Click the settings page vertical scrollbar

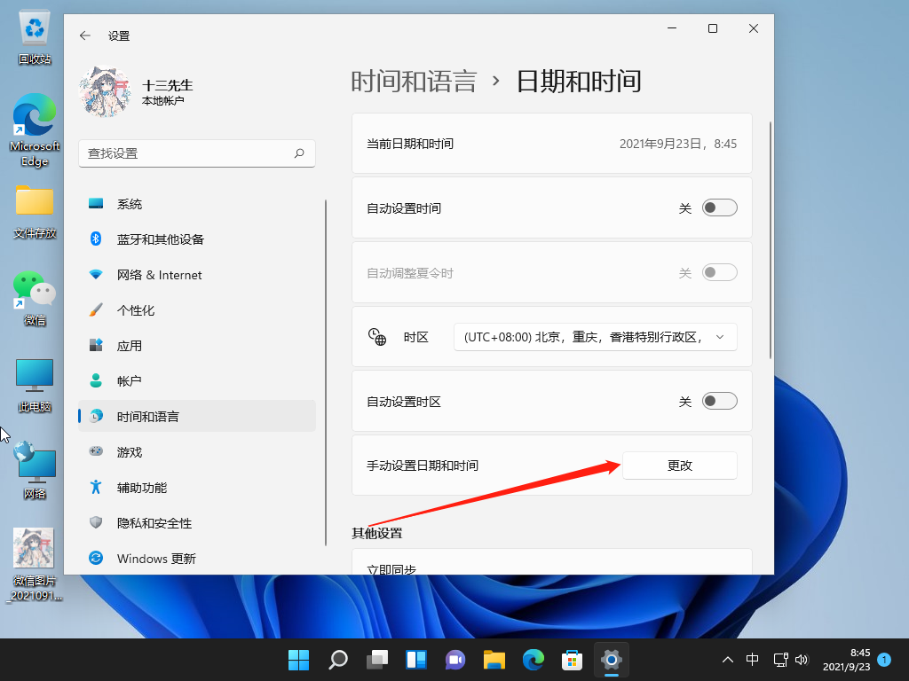click(x=770, y=239)
